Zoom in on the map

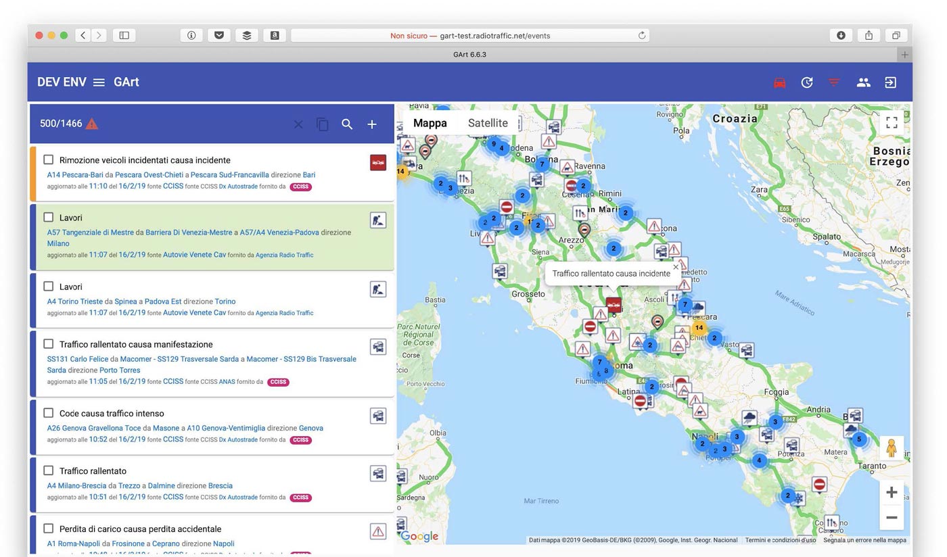pos(892,493)
